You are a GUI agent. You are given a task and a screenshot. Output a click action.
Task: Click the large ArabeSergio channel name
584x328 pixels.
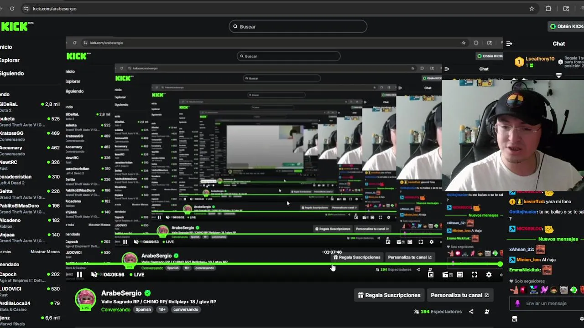121,293
